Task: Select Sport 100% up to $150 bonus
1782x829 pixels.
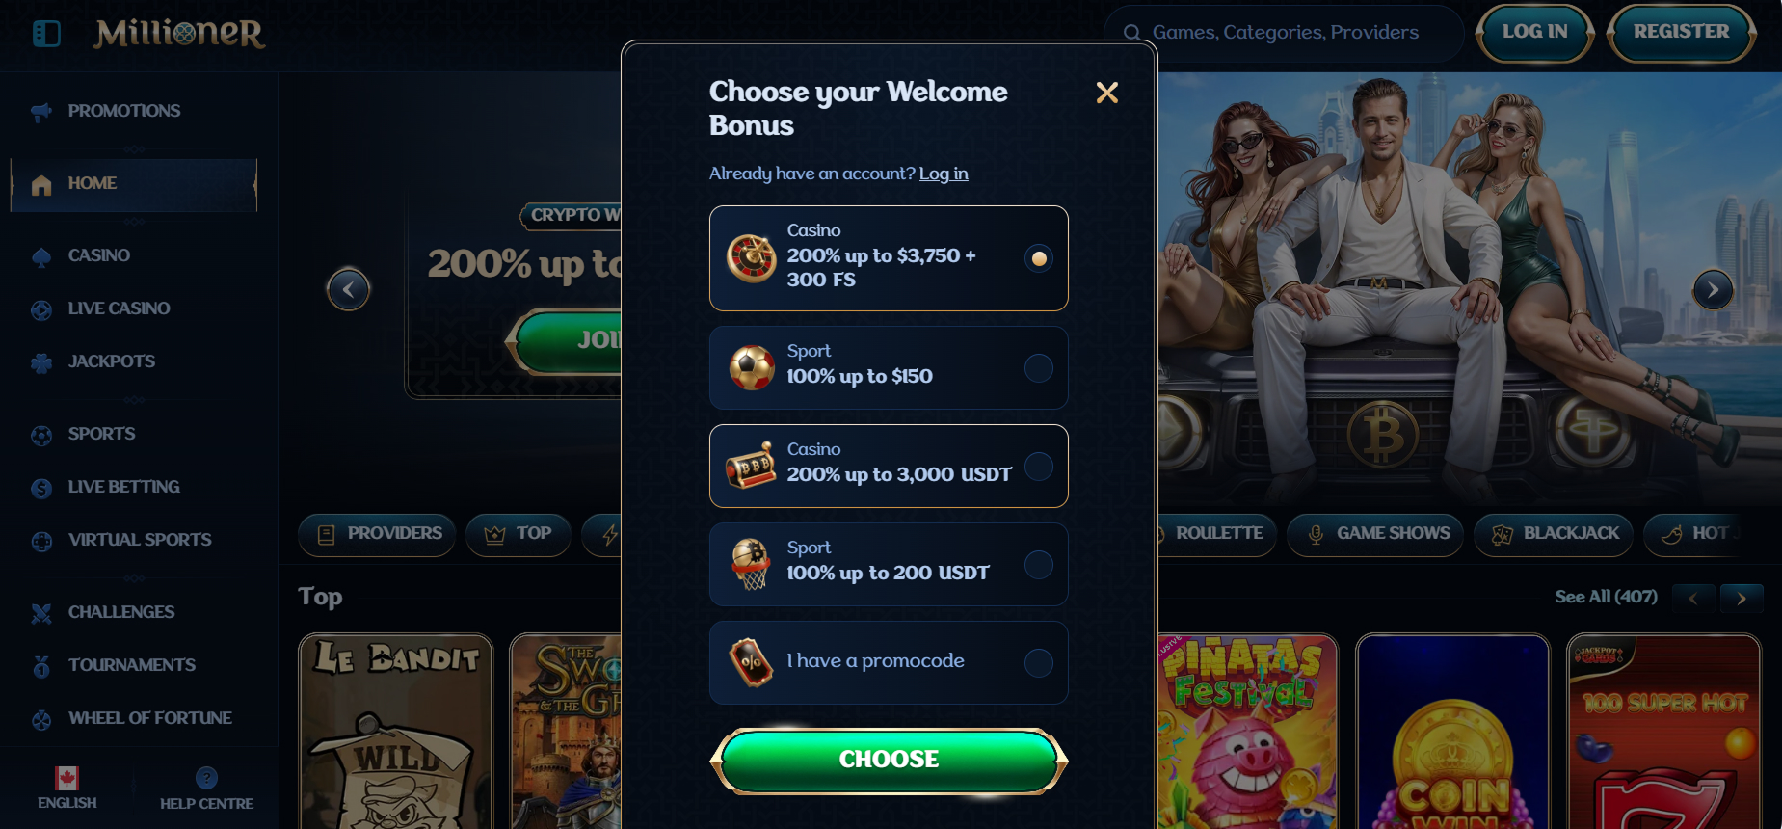Action: [889, 367]
